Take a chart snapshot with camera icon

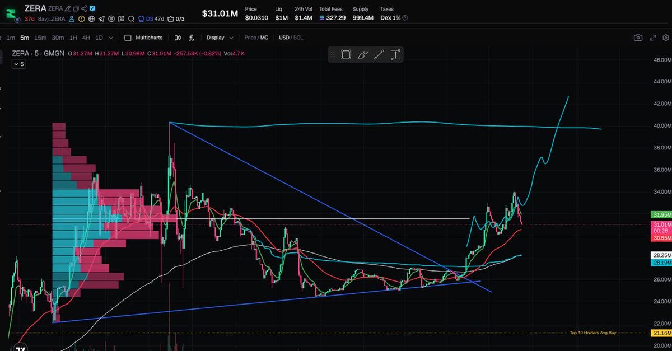click(638, 38)
